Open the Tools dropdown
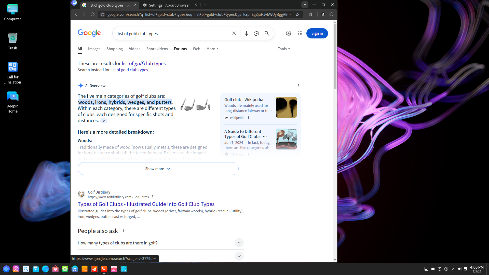This screenshot has height=275, width=489. [284, 49]
